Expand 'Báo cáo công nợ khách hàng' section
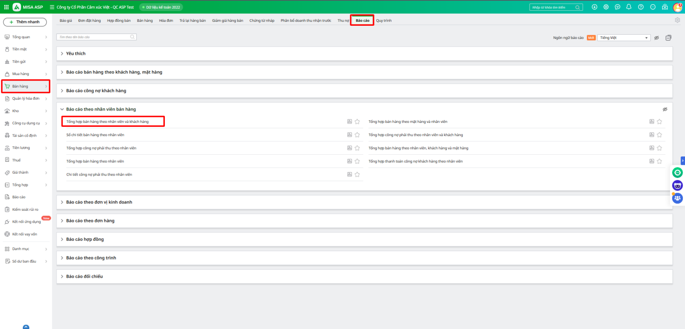The height and width of the screenshot is (329, 685). click(x=96, y=91)
